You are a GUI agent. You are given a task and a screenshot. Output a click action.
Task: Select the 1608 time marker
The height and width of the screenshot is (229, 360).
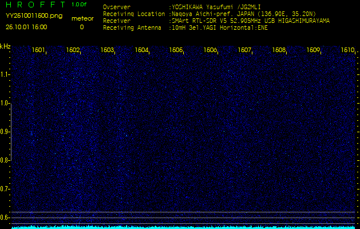pyautogui.click(x=279, y=50)
